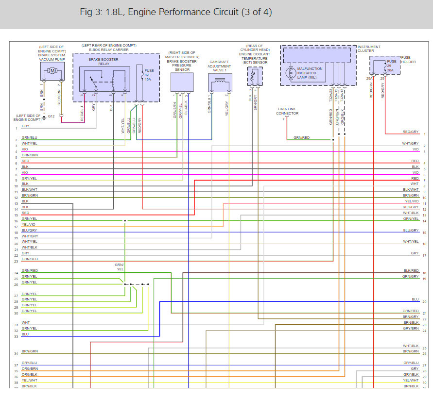Image resolution: width=433 pixels, height=399 pixels.
Task: Click the 'FUSE 29 20A' text
Action: pyautogui.click(x=392, y=66)
